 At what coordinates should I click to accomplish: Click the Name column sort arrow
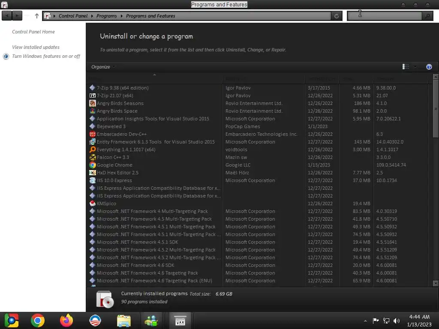click(x=154, y=75)
